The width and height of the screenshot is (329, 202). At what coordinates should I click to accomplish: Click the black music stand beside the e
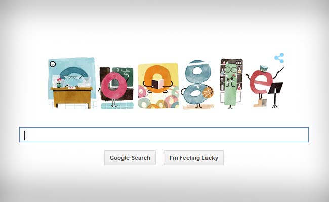tap(275, 94)
